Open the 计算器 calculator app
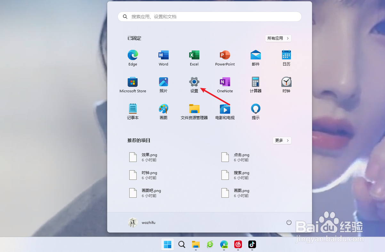 click(256, 85)
